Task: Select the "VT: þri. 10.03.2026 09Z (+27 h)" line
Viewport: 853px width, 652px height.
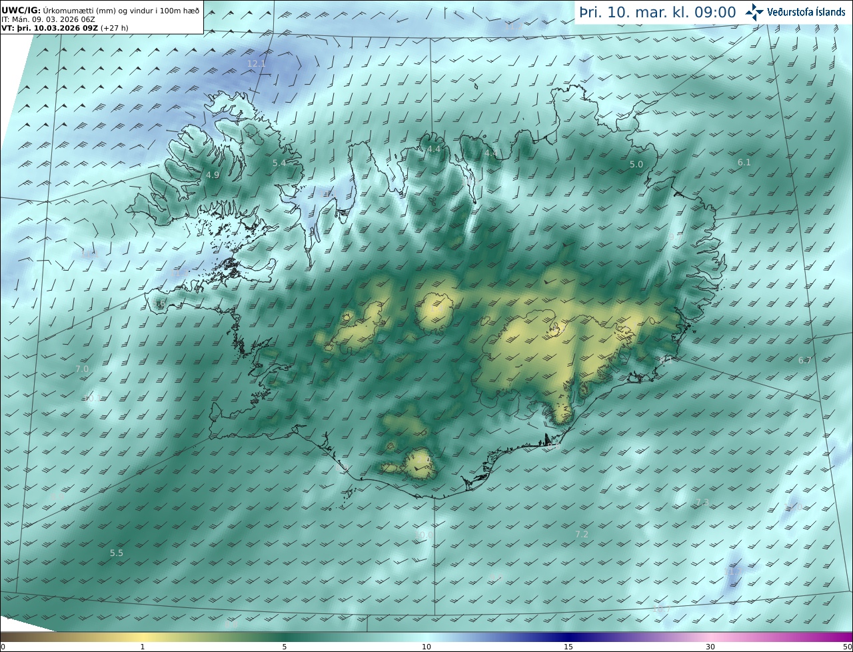Action: click(65, 28)
